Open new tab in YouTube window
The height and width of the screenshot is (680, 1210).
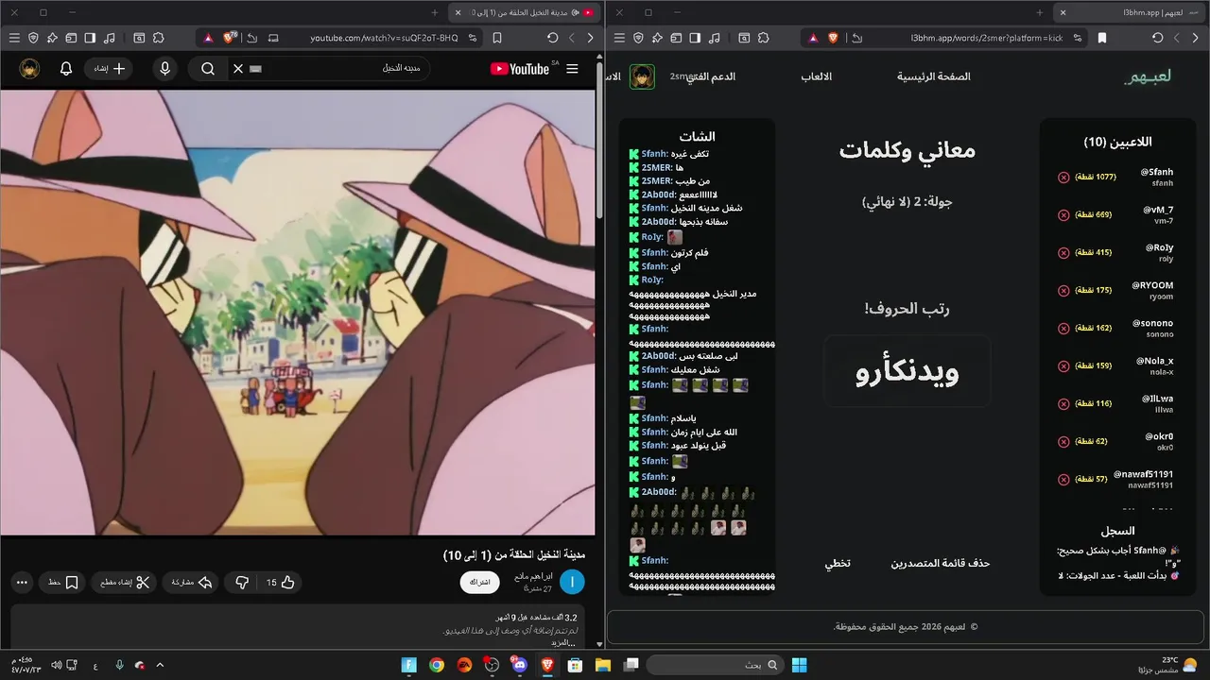pyautogui.click(x=435, y=12)
